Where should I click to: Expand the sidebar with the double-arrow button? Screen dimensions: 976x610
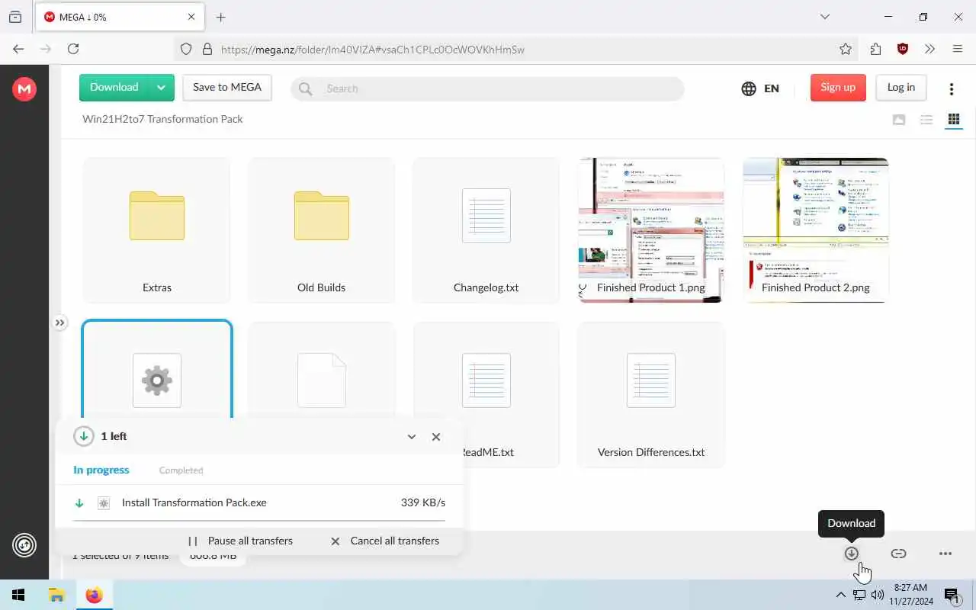point(59,323)
